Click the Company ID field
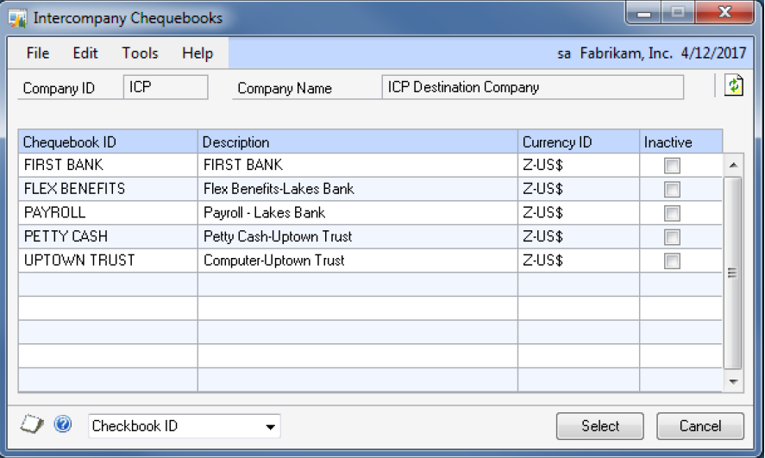Viewport: 765px width, 458px height. click(x=166, y=87)
